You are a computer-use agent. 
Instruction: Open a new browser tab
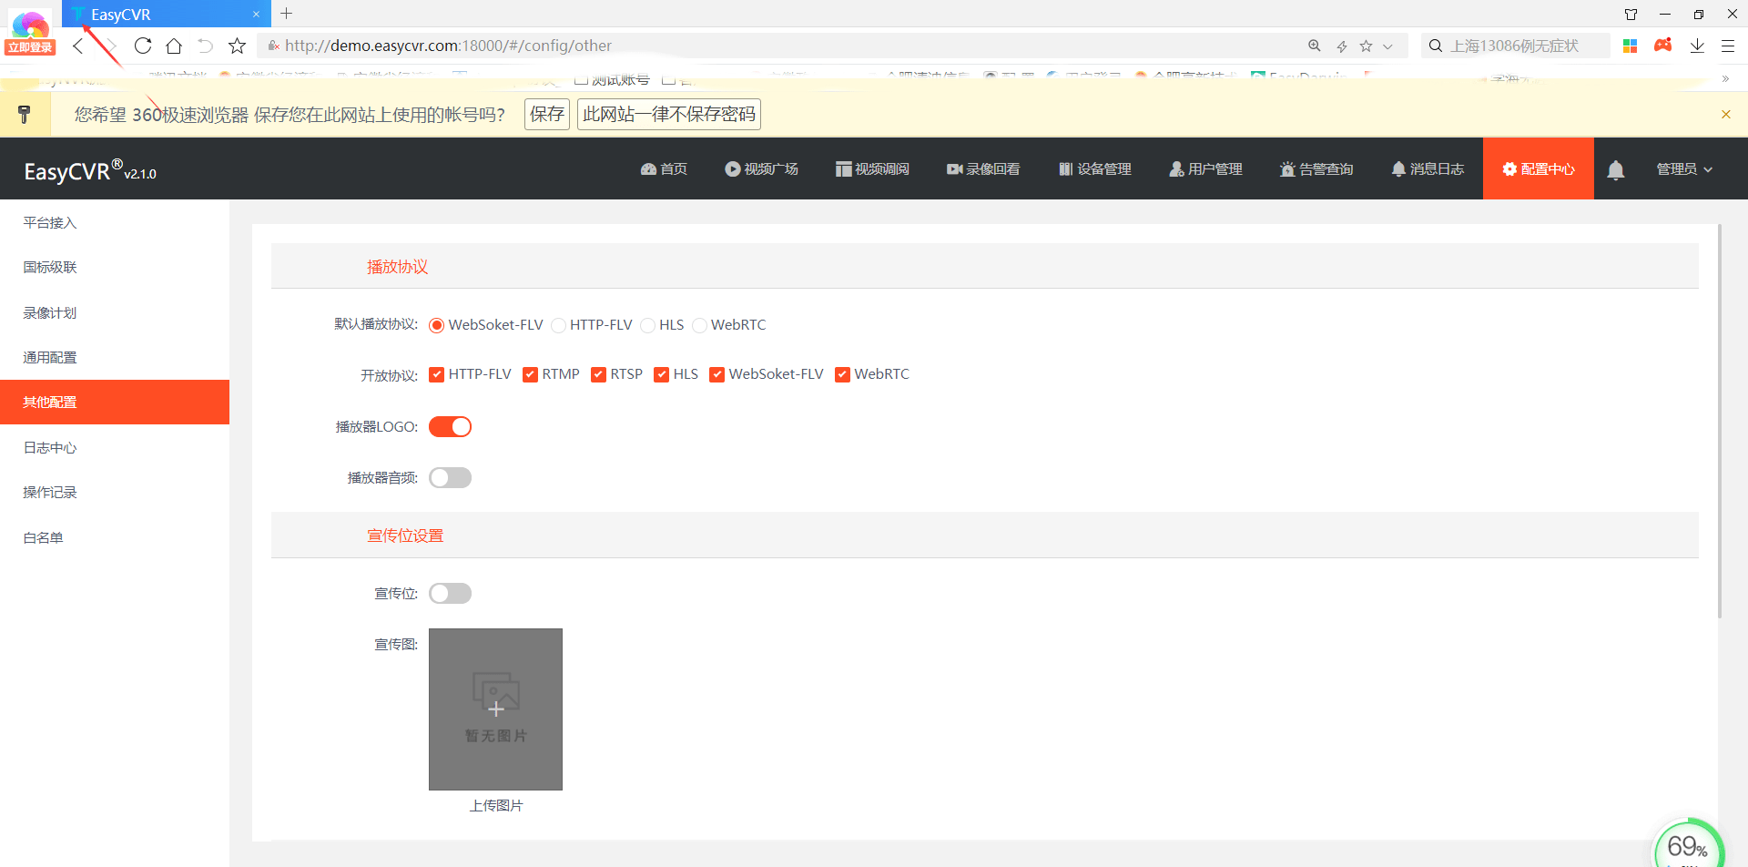coord(287,14)
